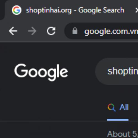Click the shoptin query text in the search field
Image resolution: width=138 pixels, height=138 pixels.
click(x=123, y=71)
